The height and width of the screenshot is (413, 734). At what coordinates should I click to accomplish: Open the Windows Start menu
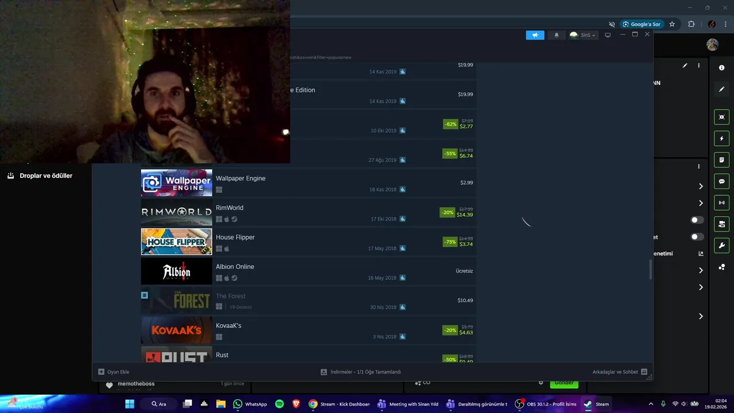click(x=130, y=404)
